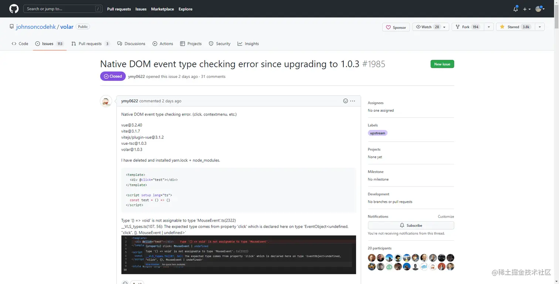Click the issues count 113 badge
Screen dimensions: 559x284
[x=60, y=44]
